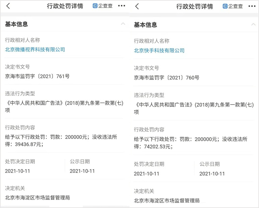
Task: Click right page's 北京市海淀区市场监督管理局 authority
Action: pyautogui.click(x=167, y=201)
